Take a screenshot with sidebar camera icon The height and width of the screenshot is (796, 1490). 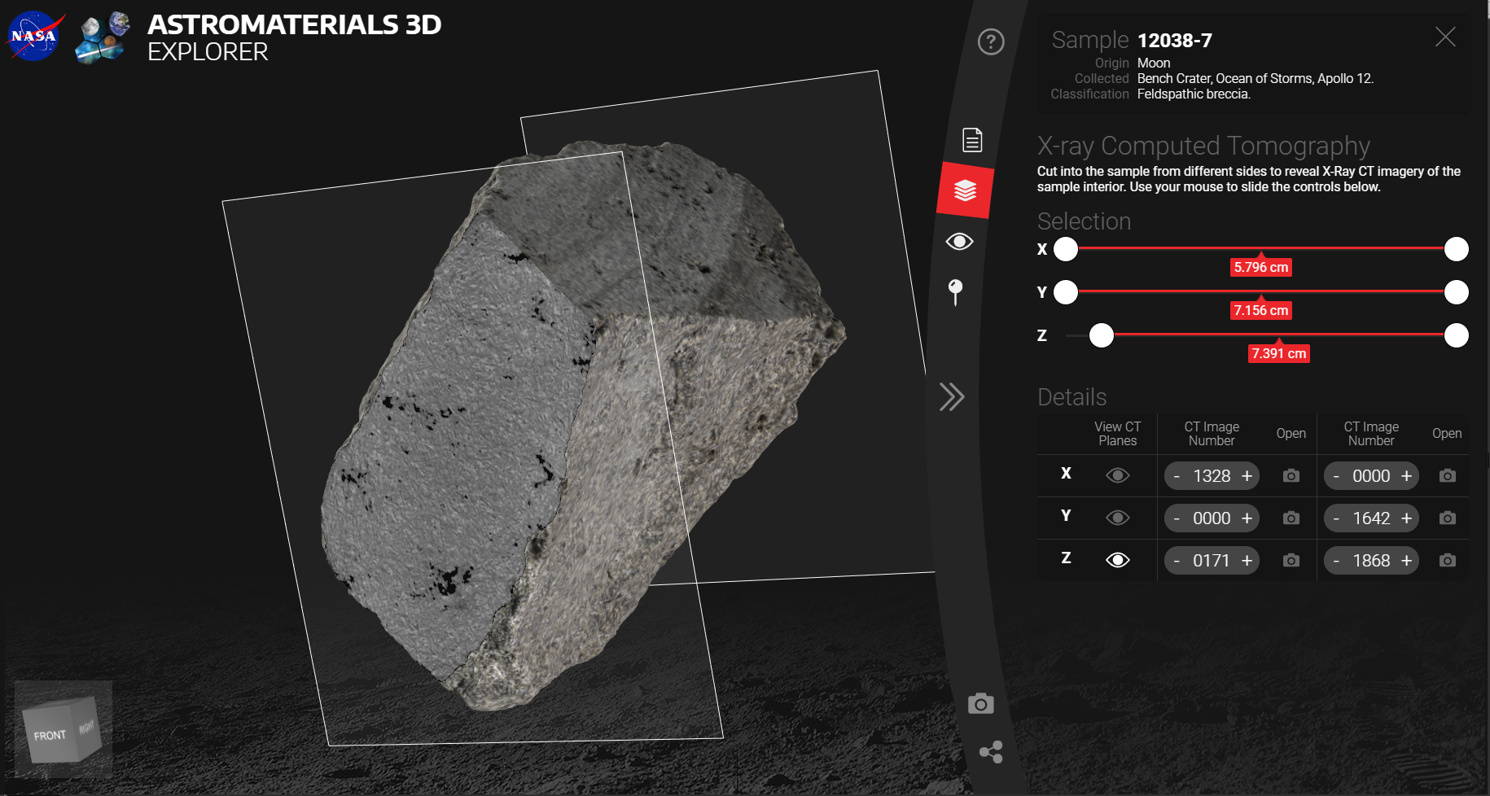coord(981,703)
